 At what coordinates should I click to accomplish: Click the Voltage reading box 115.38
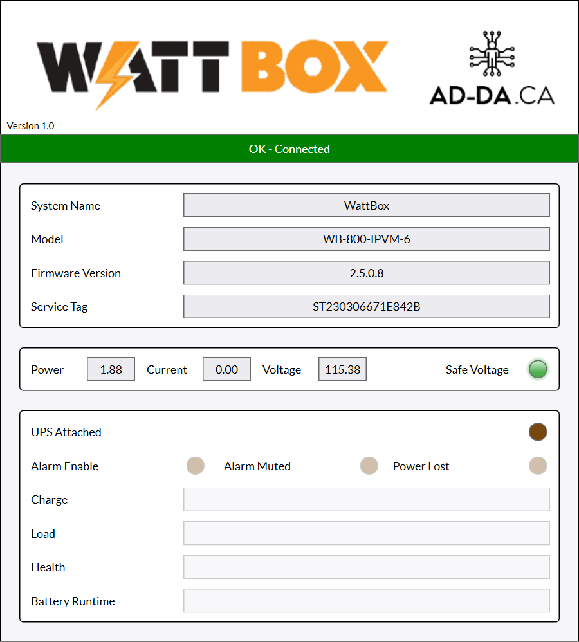(342, 370)
